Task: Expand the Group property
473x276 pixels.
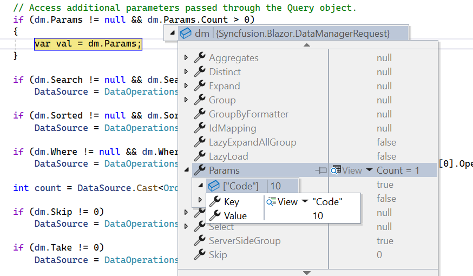Action: (186, 100)
